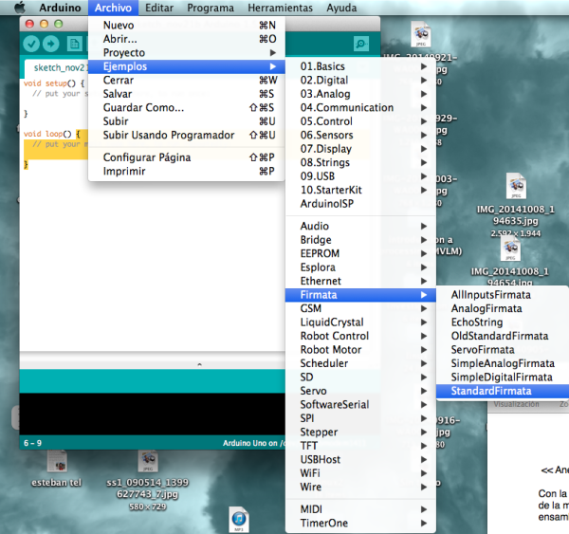This screenshot has width=569, height=534.
Task: Expand Robot Control examples
Action: [360, 336]
